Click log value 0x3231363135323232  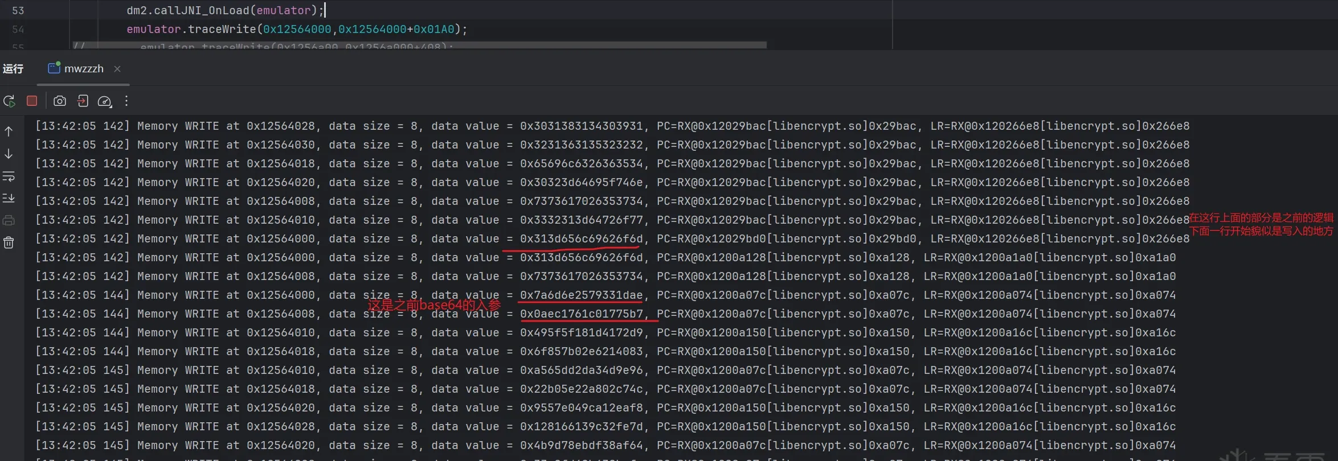(581, 145)
